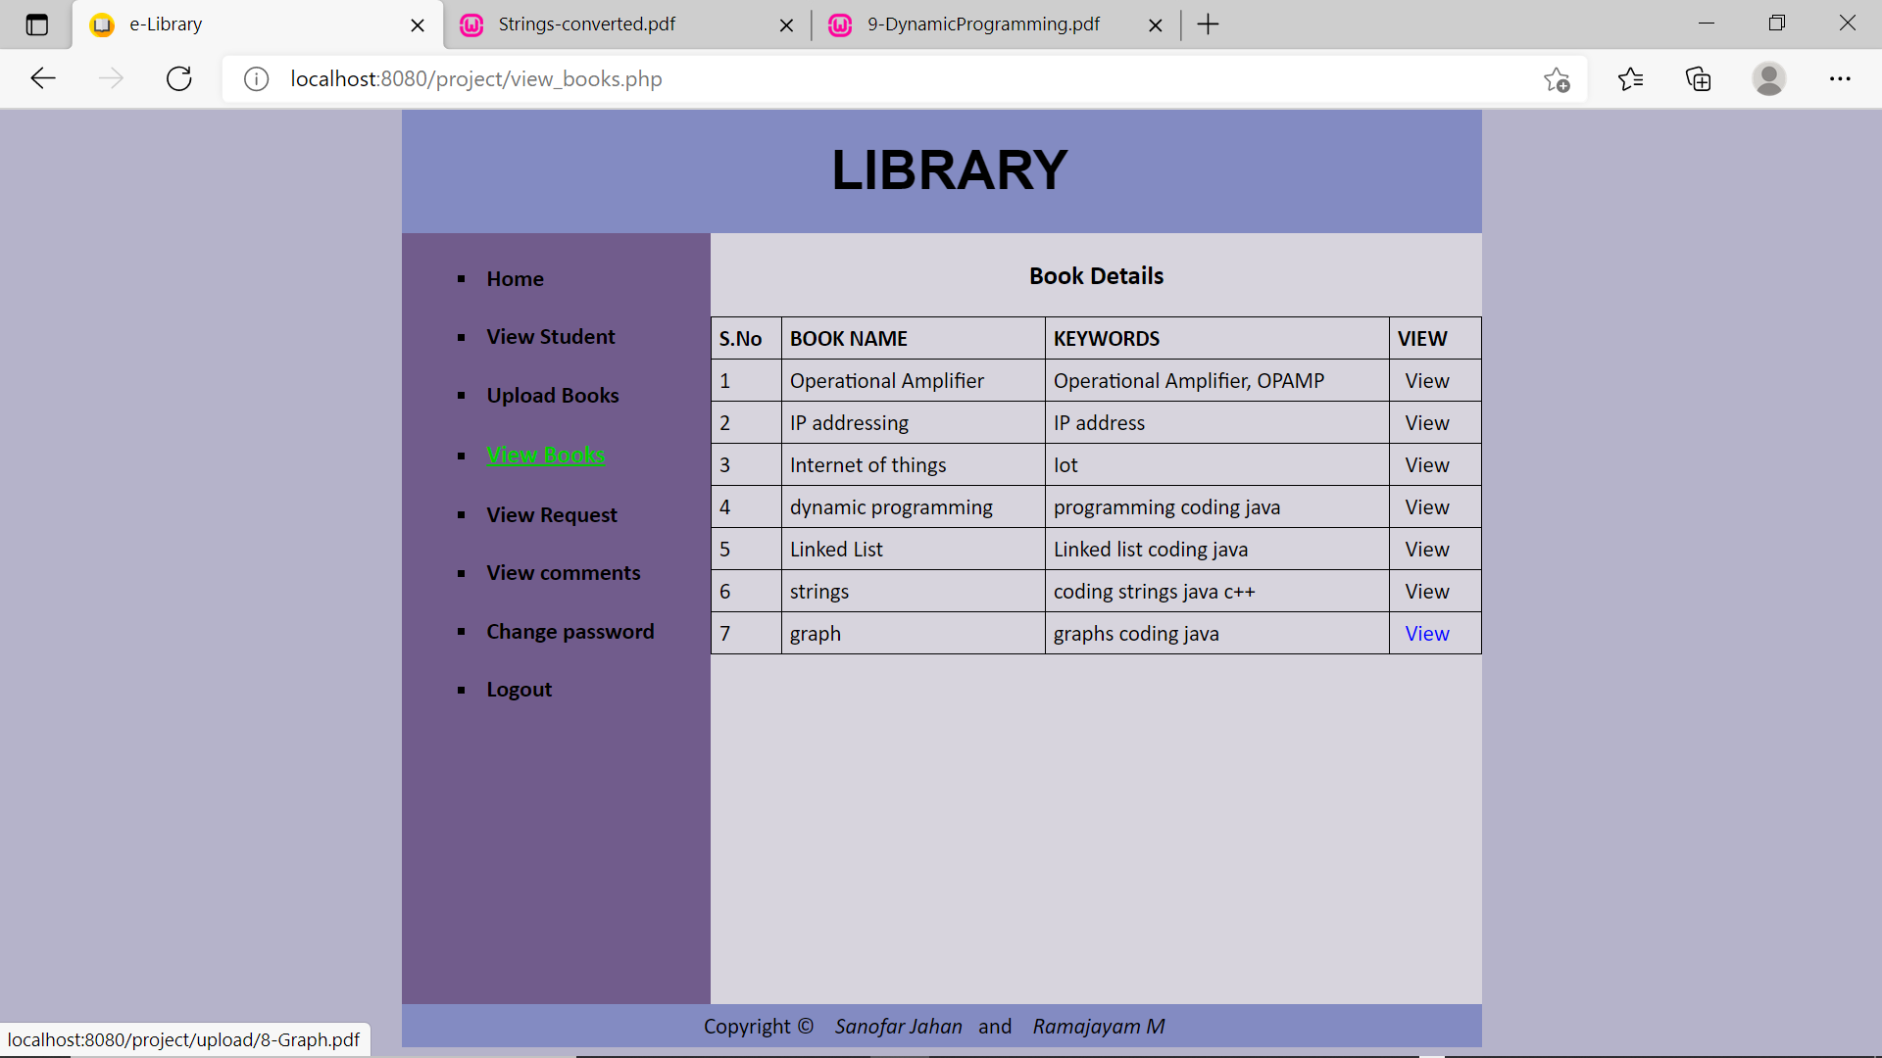Click the back navigation arrow
This screenshot has width=1882, height=1058.
point(42,78)
